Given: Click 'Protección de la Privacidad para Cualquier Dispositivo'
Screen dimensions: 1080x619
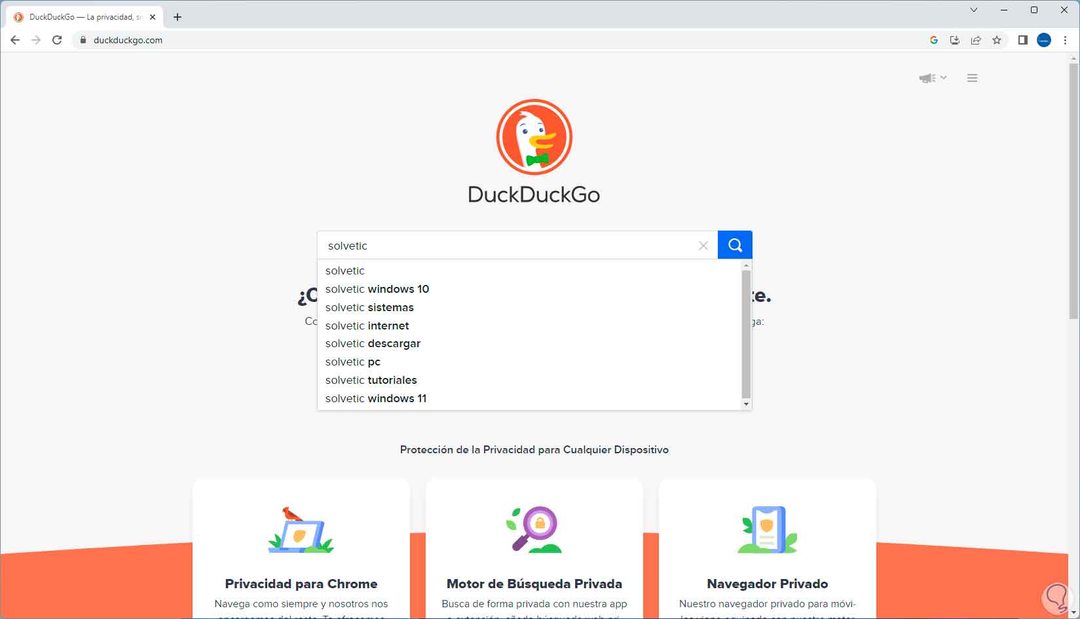Looking at the screenshot, I should (x=534, y=449).
